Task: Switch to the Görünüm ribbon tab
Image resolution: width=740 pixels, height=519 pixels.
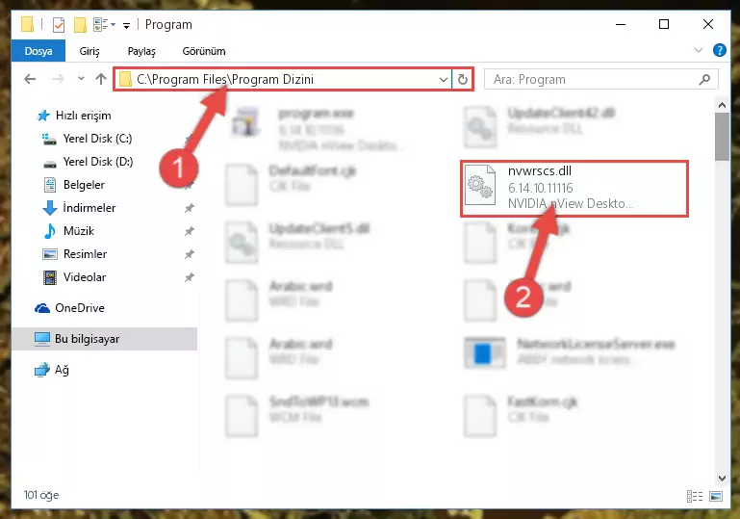Action: click(204, 51)
